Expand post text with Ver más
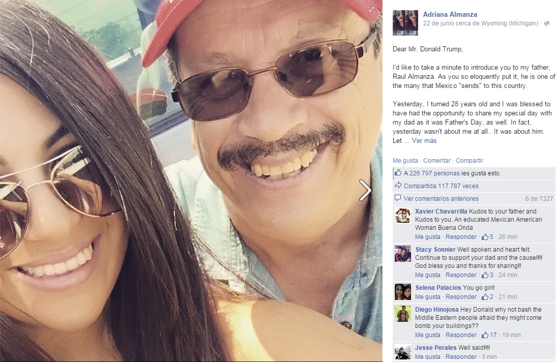Screen dimensions: 556x362 424,140
